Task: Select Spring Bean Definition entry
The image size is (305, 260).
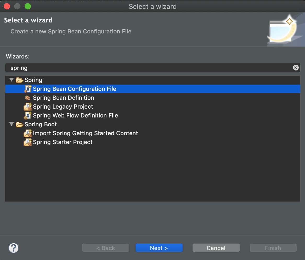Action: click(63, 98)
